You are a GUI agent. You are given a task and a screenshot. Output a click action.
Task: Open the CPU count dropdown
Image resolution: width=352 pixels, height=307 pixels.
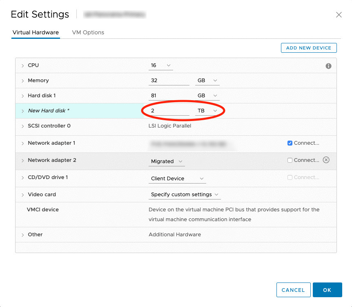161,65
